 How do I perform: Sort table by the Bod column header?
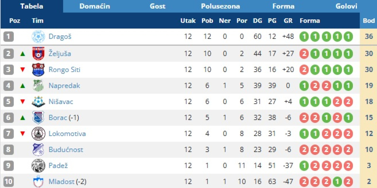coord(368,21)
